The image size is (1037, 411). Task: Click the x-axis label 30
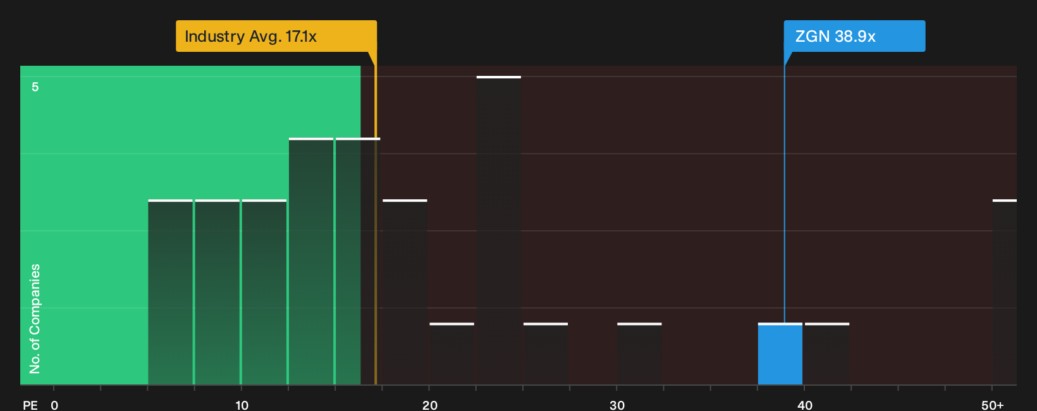[617, 405]
